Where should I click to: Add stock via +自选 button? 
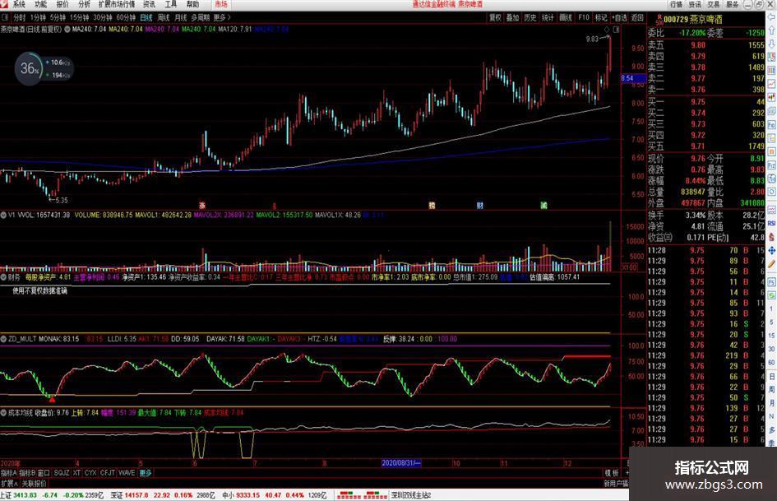pos(619,17)
